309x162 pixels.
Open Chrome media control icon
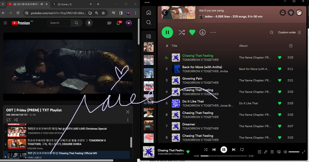[114, 13]
